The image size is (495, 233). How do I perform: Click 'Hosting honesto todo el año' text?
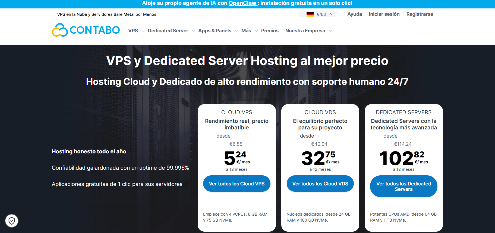pos(89,151)
